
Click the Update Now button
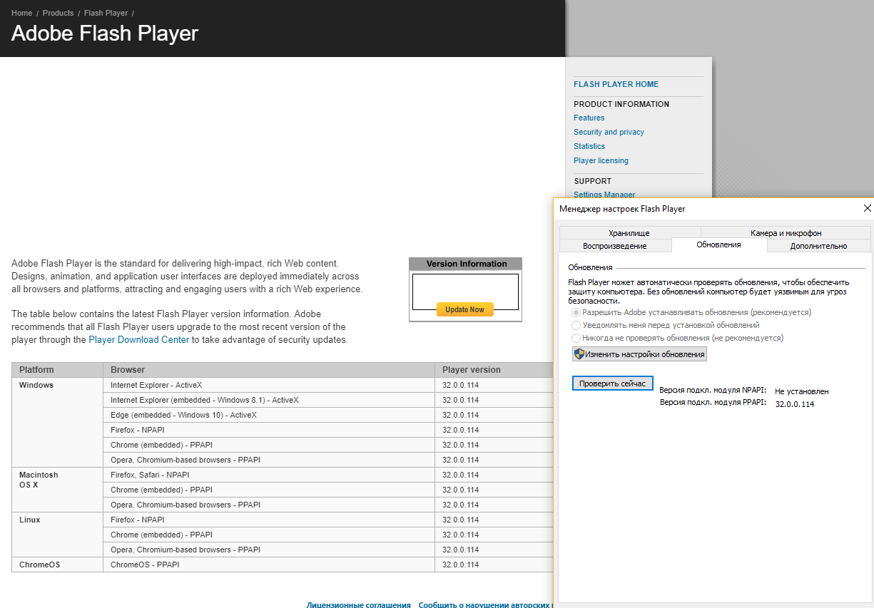[465, 309]
